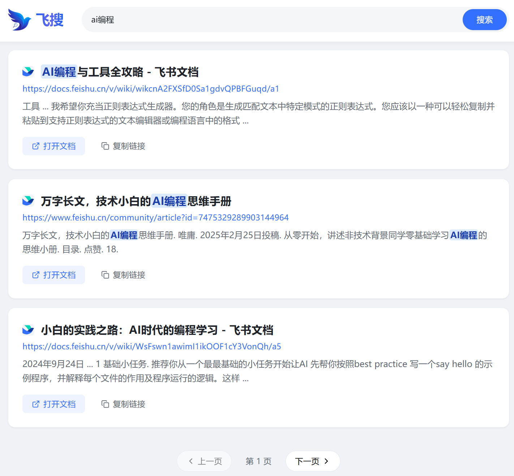Screen dimensions: 514x476
Task: Go to next page with 下一页
Action: click(x=313, y=461)
